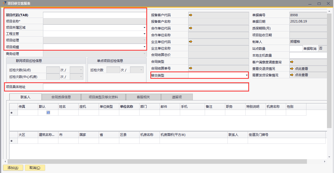Switch to the 合同质保信息 tab
The image size is (334, 173).
pyautogui.click(x=61, y=97)
